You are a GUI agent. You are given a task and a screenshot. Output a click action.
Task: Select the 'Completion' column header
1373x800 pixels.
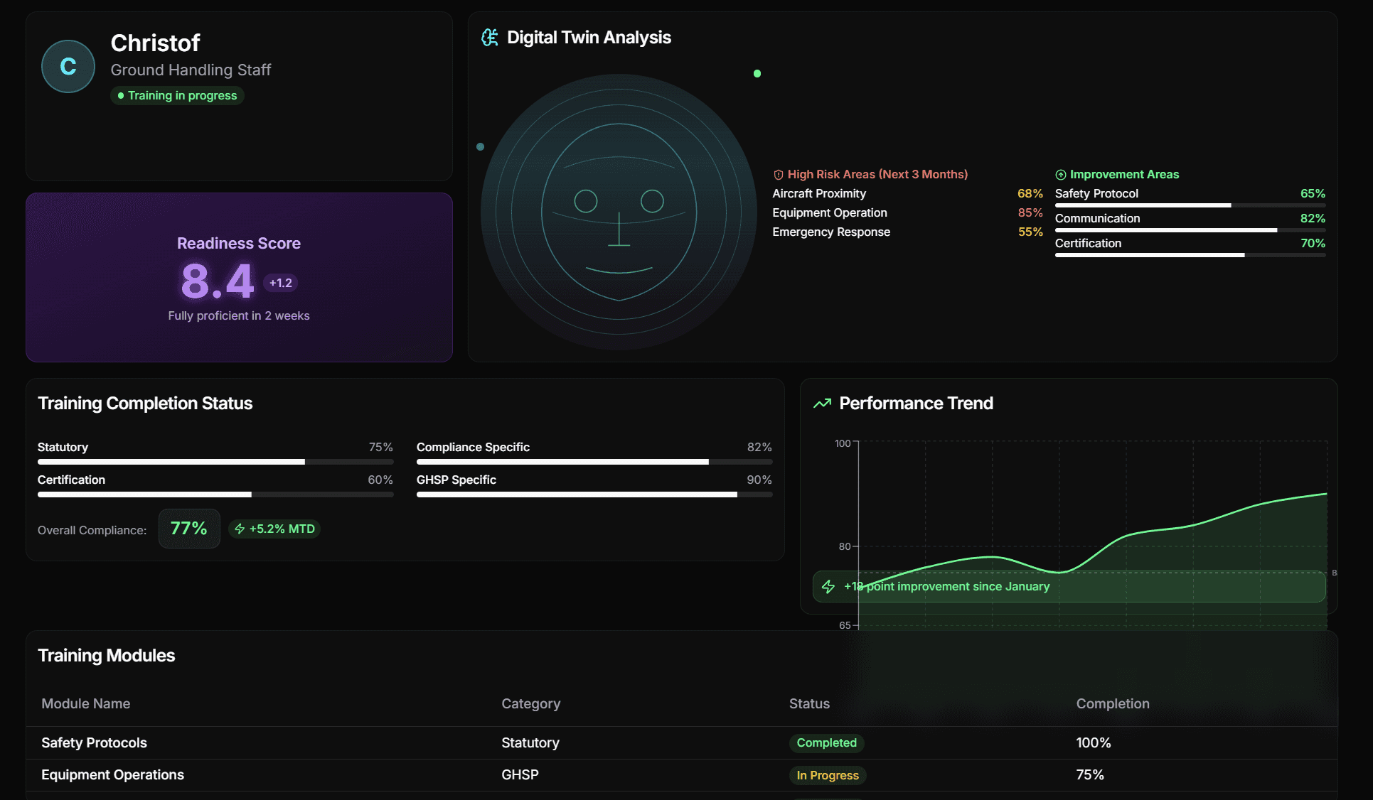[x=1112, y=703]
